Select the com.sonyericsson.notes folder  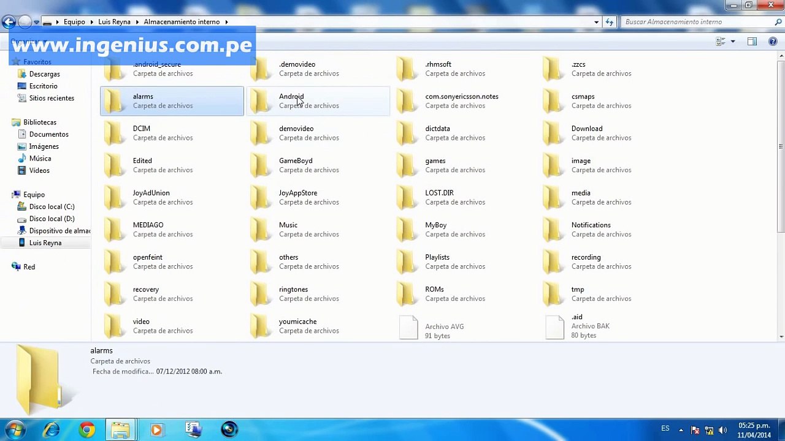(x=464, y=101)
